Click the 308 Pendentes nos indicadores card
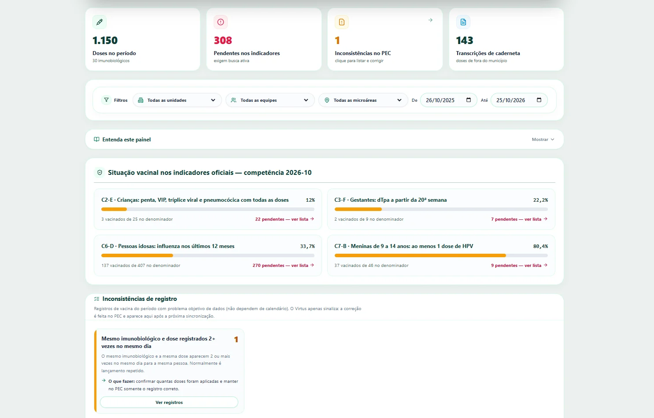Viewport: 654px width, 418px height. coord(264,39)
